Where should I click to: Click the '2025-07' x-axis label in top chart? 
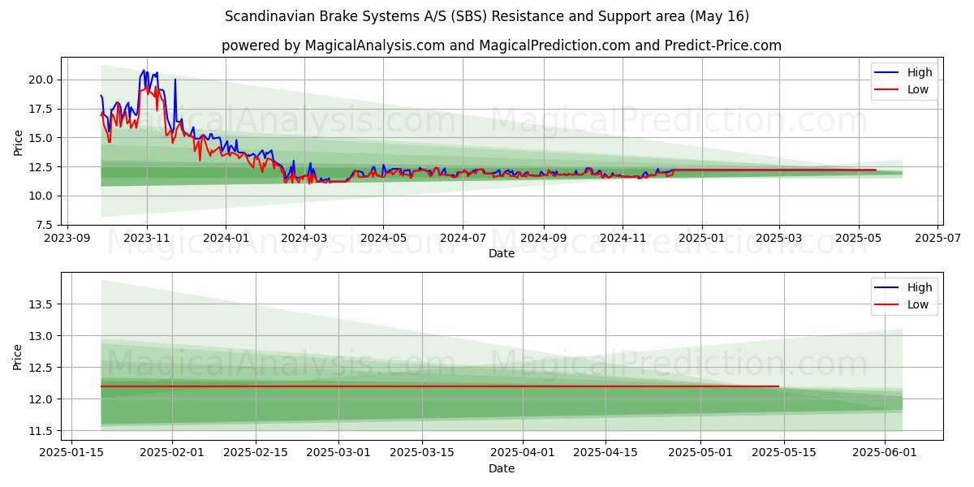pos(938,239)
